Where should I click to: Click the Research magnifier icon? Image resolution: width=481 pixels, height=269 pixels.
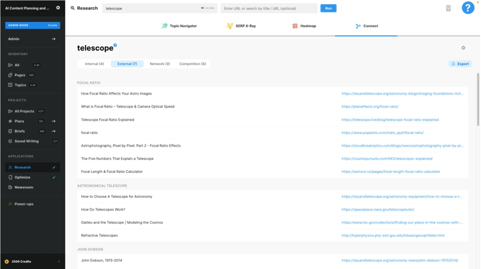click(73, 8)
